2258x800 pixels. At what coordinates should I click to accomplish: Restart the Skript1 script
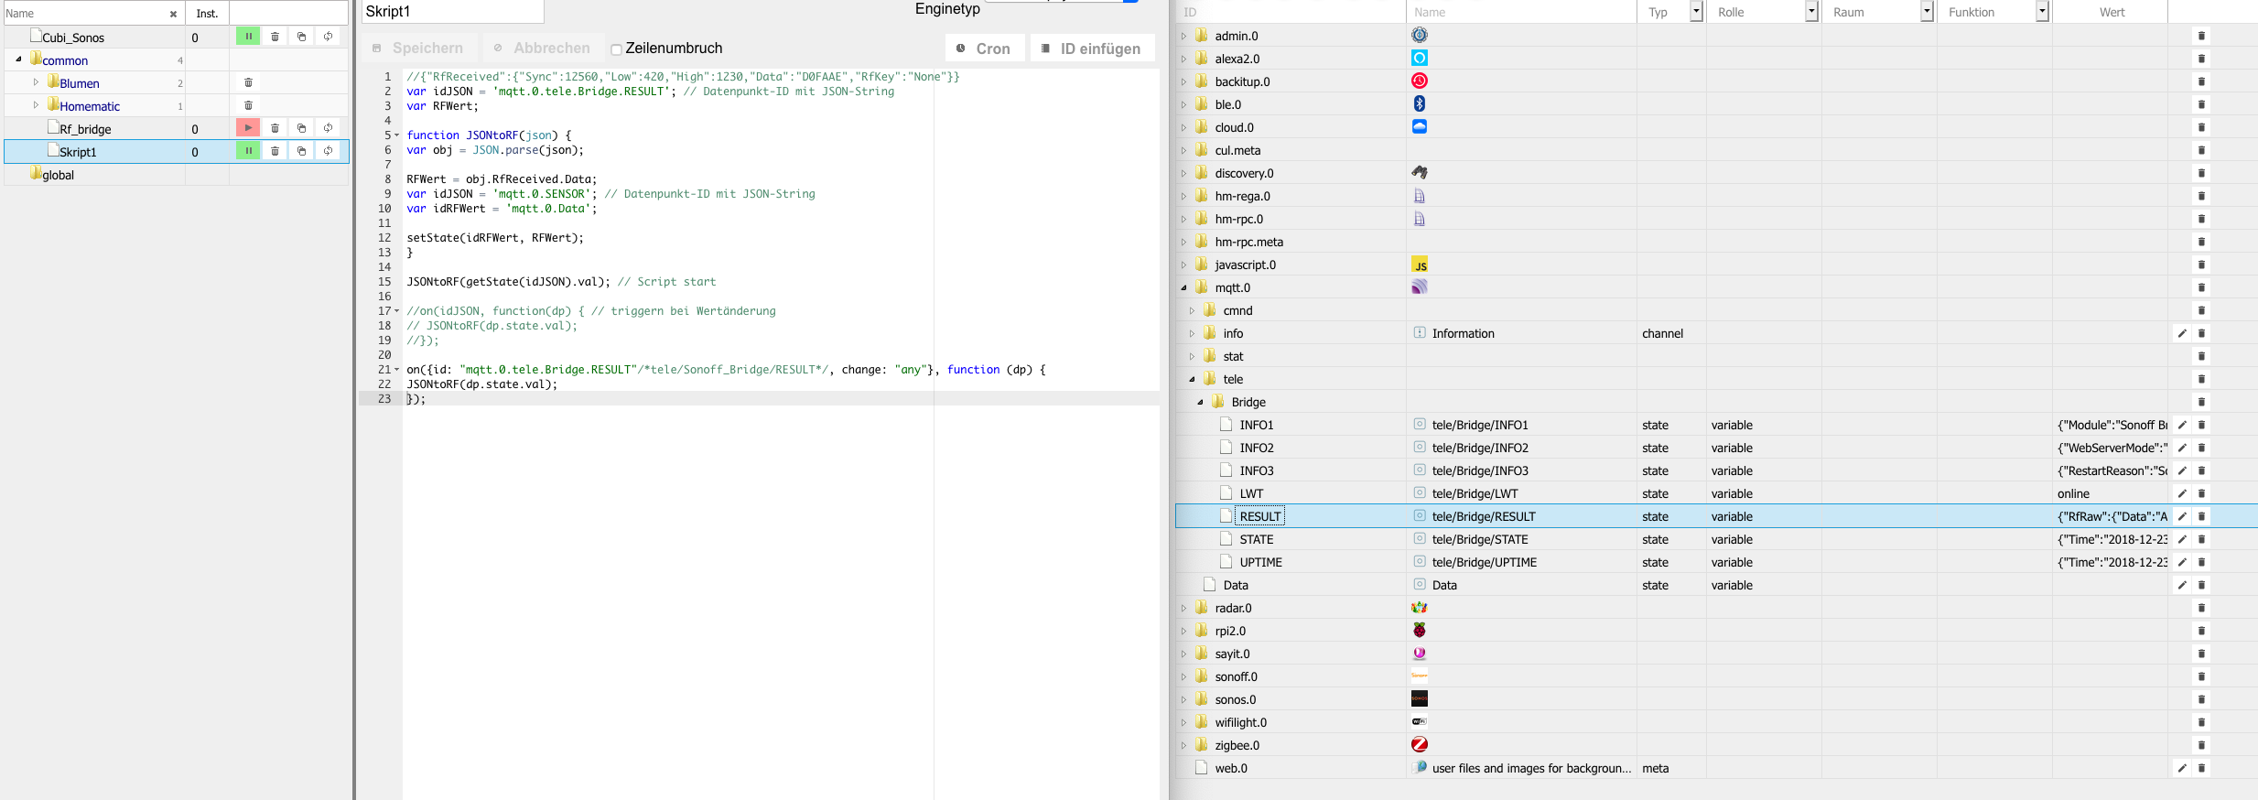328,151
